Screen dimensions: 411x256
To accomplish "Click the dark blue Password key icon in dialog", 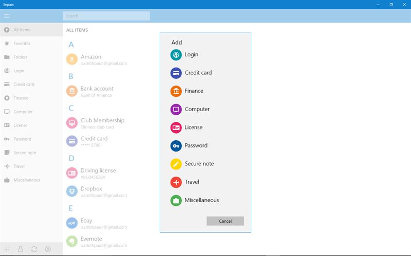I will click(x=176, y=146).
